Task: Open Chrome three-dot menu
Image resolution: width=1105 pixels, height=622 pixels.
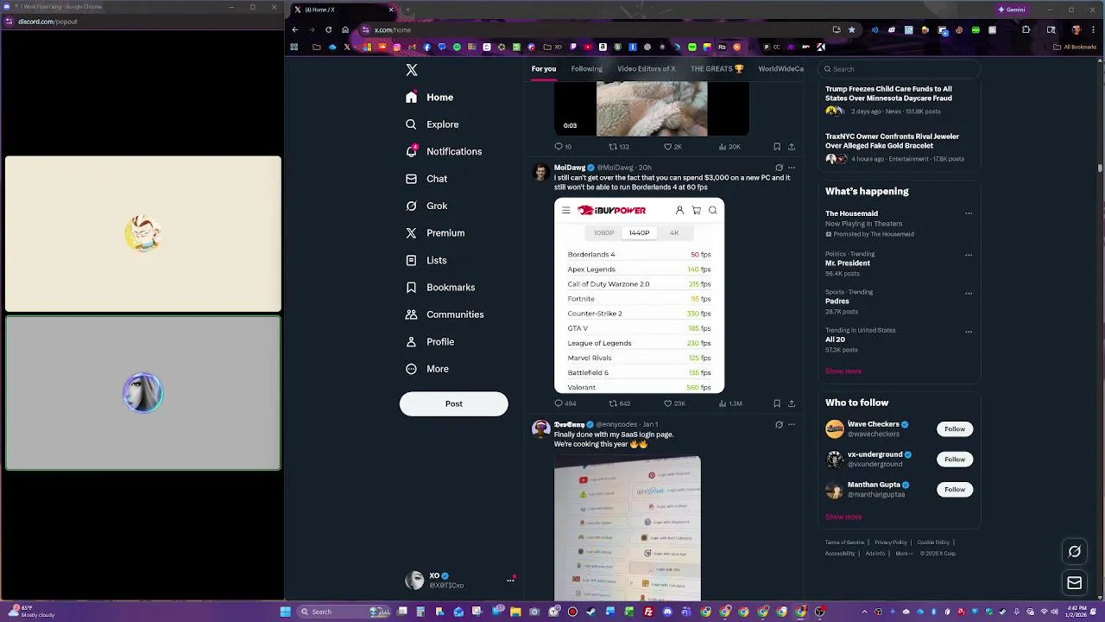Action: [x=1096, y=29]
